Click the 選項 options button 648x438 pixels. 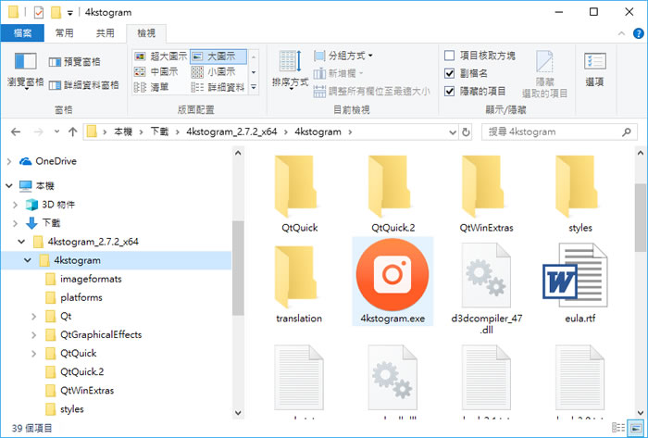[x=594, y=69]
